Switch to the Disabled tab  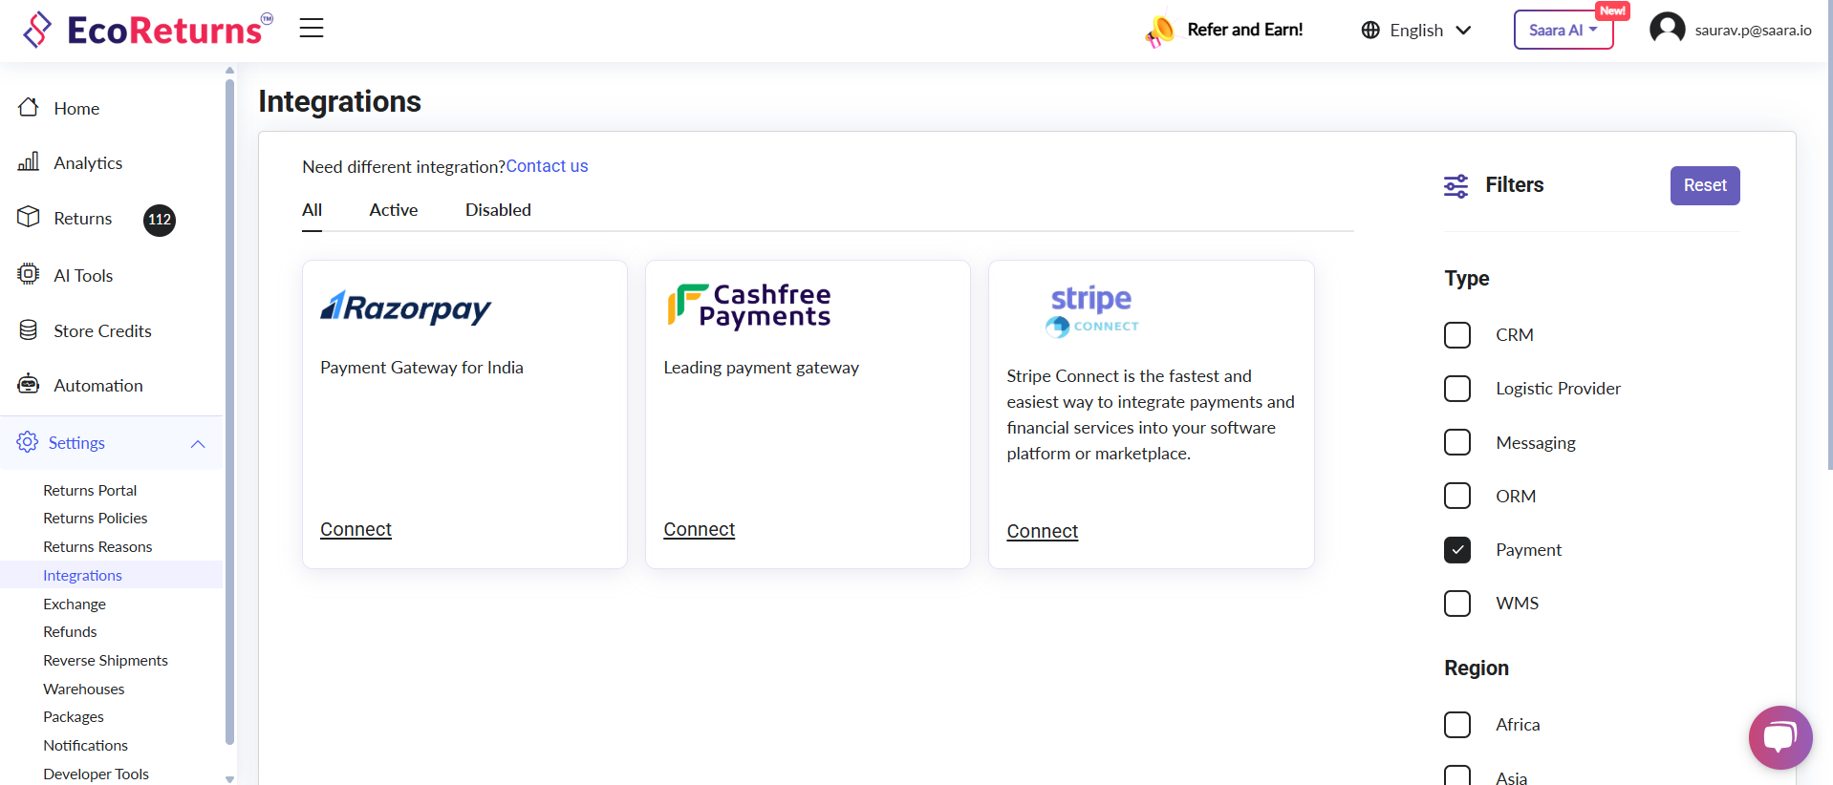tap(498, 210)
